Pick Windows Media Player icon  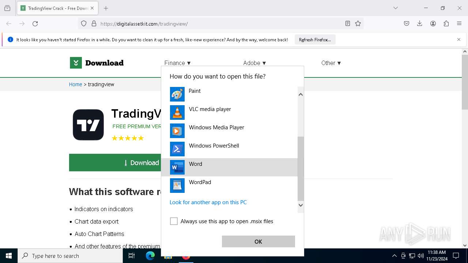click(177, 131)
